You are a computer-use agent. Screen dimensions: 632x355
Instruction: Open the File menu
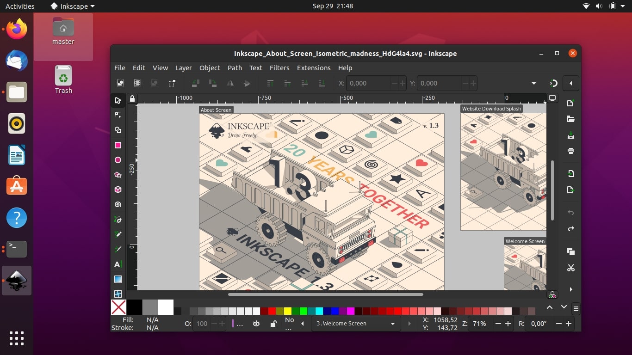(120, 68)
